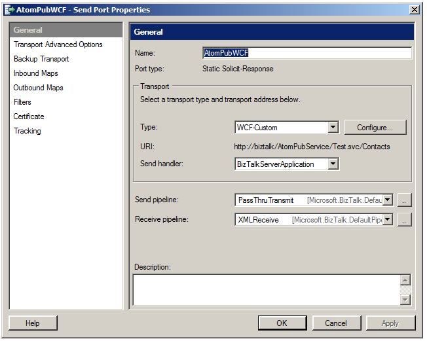The height and width of the screenshot is (341, 427).
Task: Close the Send Port Properties dialog
Action: 414,10
